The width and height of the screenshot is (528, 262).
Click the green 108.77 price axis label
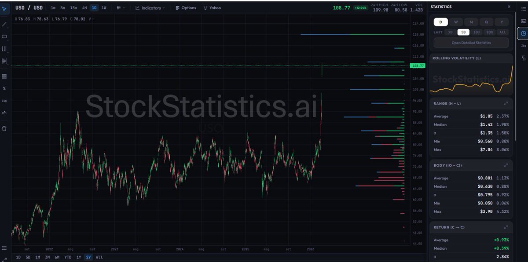coord(418,66)
